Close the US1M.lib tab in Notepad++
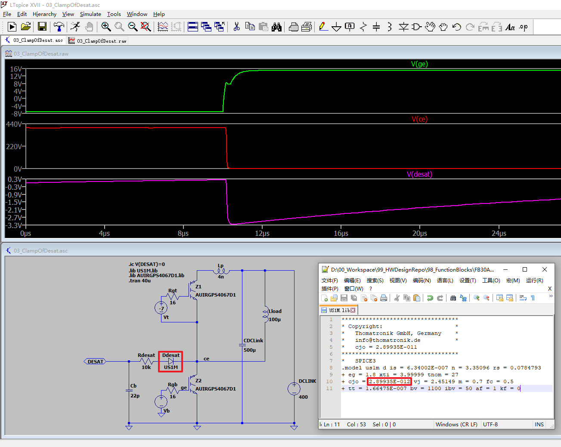 (x=353, y=310)
